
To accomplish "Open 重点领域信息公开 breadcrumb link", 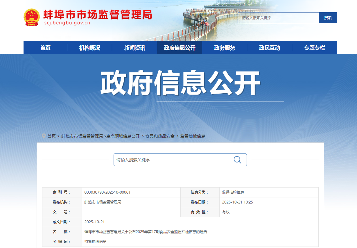I will point(123,136).
